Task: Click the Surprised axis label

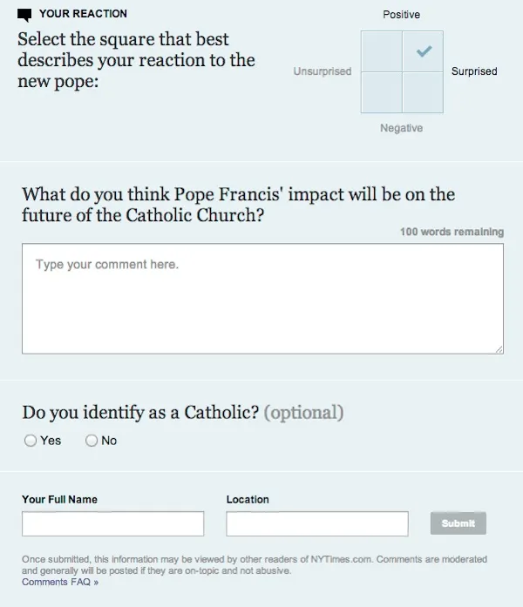Action: tap(474, 71)
